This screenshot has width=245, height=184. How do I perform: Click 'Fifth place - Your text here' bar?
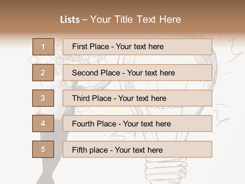[137, 149]
